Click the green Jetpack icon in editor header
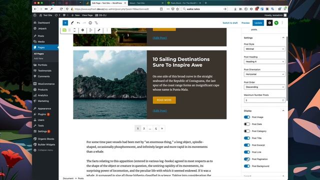Screen dimensions: 320x180 276,23
